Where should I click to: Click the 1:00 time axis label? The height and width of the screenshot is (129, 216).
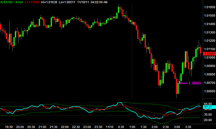click(x=132, y=127)
